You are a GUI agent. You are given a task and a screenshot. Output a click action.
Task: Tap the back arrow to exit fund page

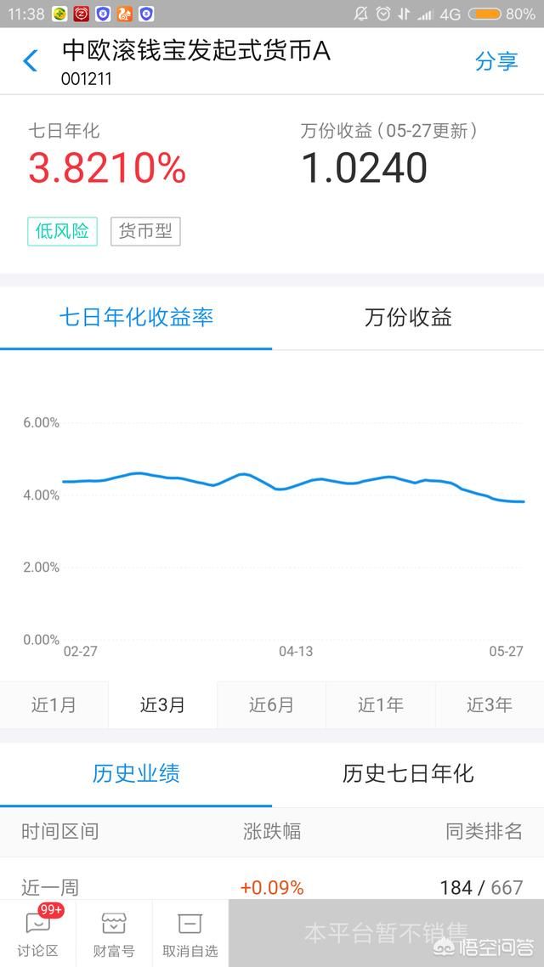[x=28, y=61]
